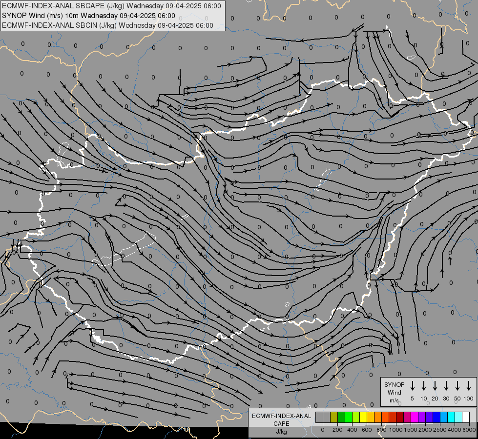Click the 200 tick label on the CAPE scale

(337, 430)
